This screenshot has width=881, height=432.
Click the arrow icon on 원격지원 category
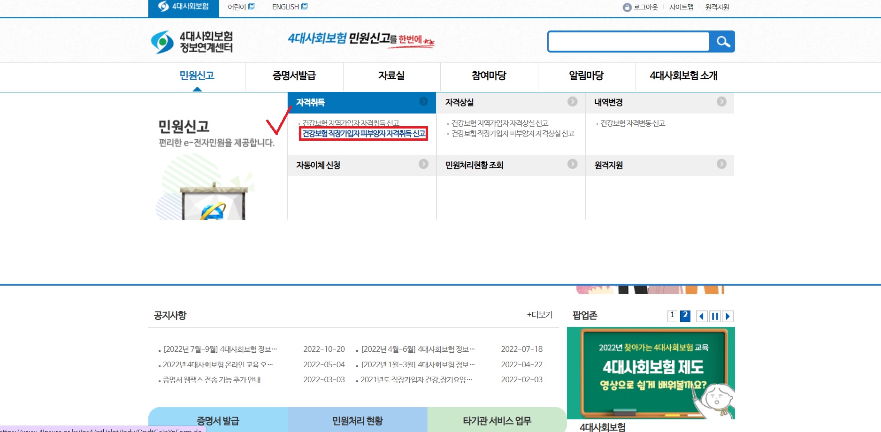pyautogui.click(x=721, y=165)
